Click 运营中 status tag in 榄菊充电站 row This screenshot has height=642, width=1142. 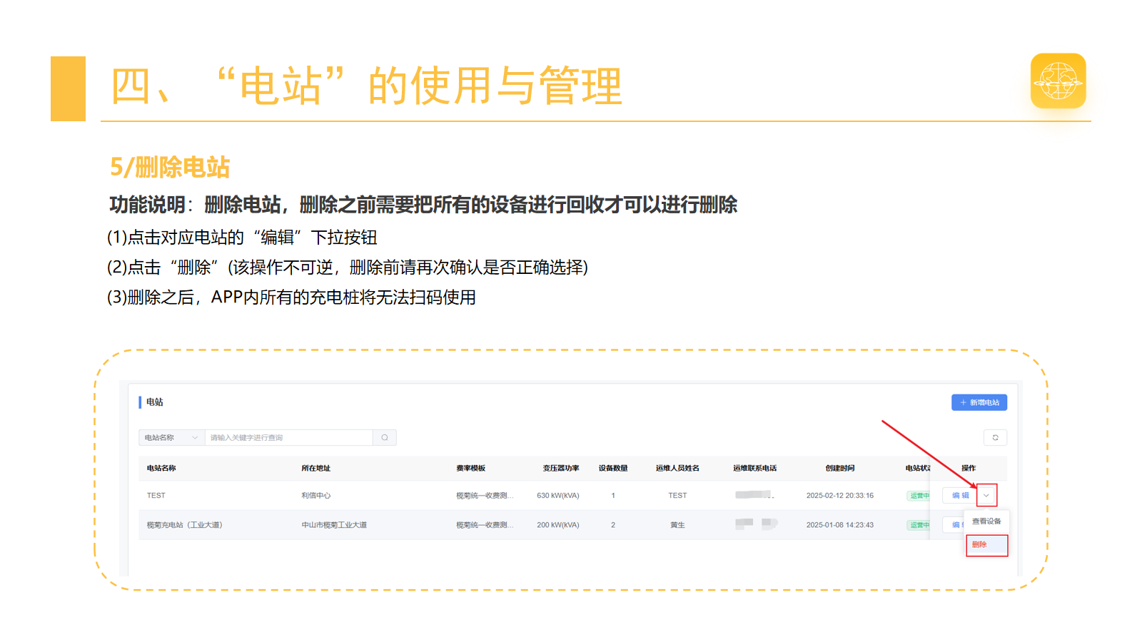[918, 525]
